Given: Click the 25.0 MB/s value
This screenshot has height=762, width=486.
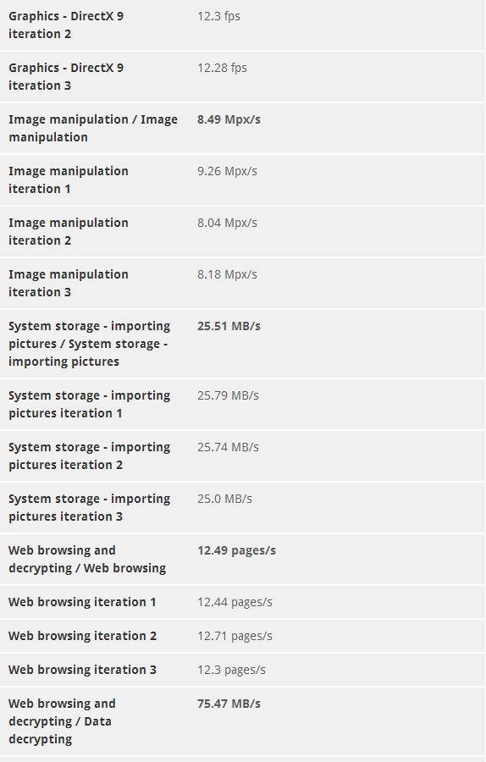Looking at the screenshot, I should click(x=224, y=499).
